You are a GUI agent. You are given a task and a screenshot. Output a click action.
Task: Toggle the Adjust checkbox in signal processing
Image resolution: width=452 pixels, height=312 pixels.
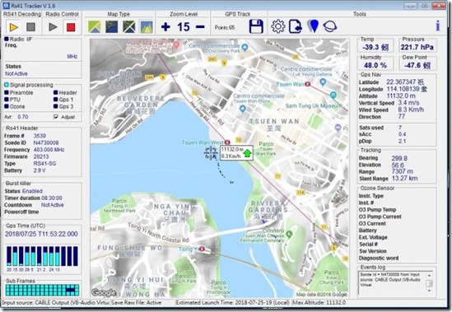(x=56, y=117)
